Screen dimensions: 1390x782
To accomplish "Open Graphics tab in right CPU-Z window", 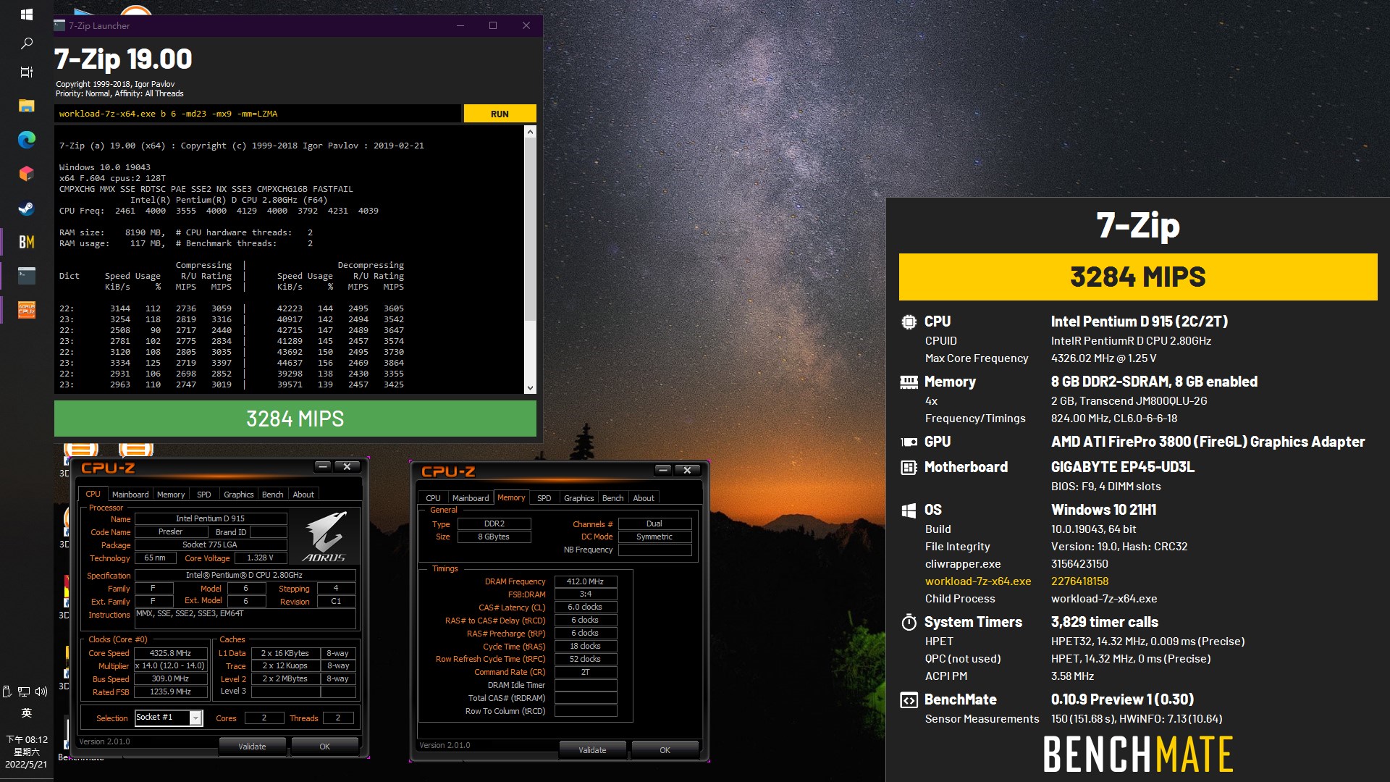I will tap(578, 498).
